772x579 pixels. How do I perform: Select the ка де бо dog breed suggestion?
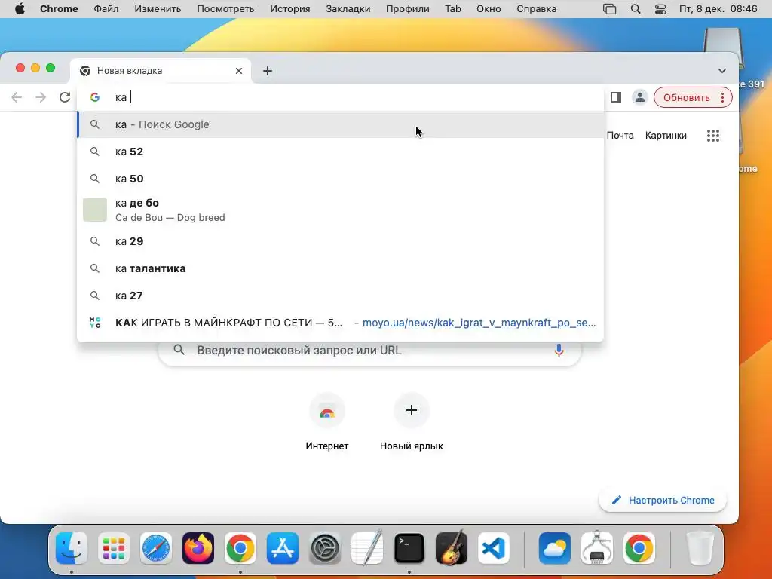(340, 210)
